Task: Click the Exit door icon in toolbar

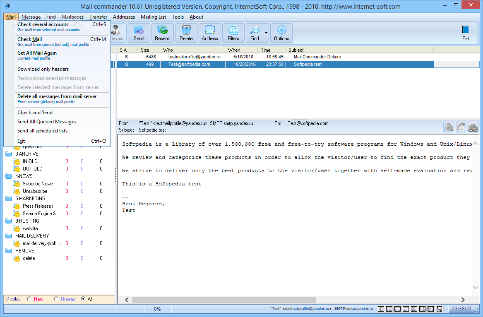Action: [x=466, y=33]
